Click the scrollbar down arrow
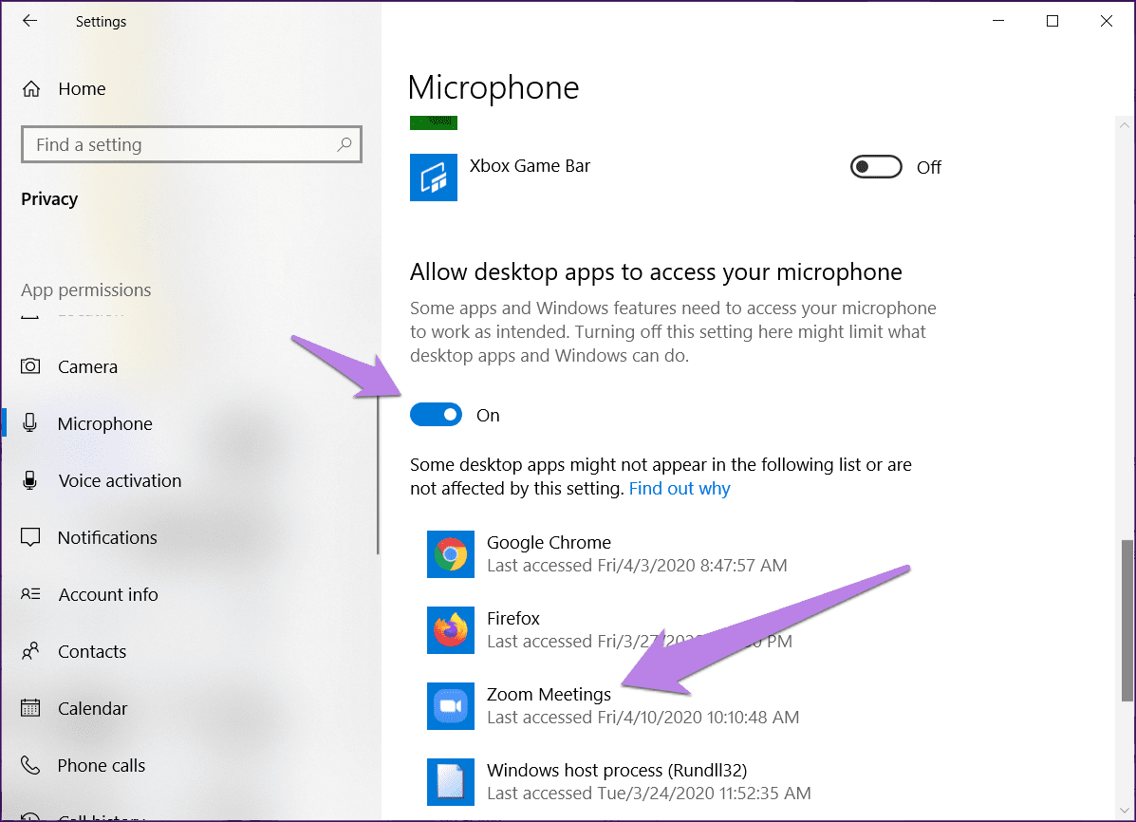Screen dimensions: 1136x822 pyautogui.click(x=1125, y=811)
